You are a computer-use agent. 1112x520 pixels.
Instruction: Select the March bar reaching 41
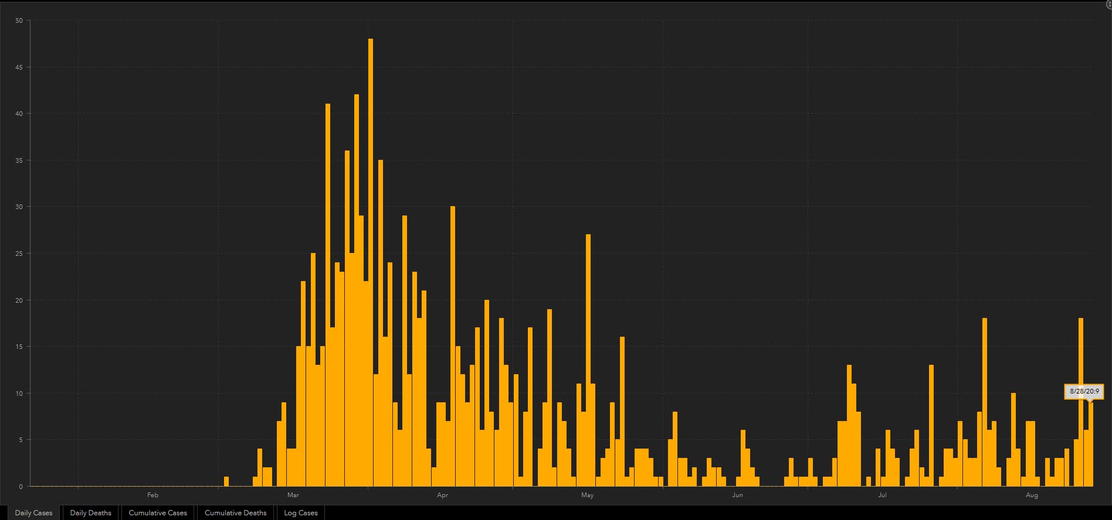click(x=328, y=295)
